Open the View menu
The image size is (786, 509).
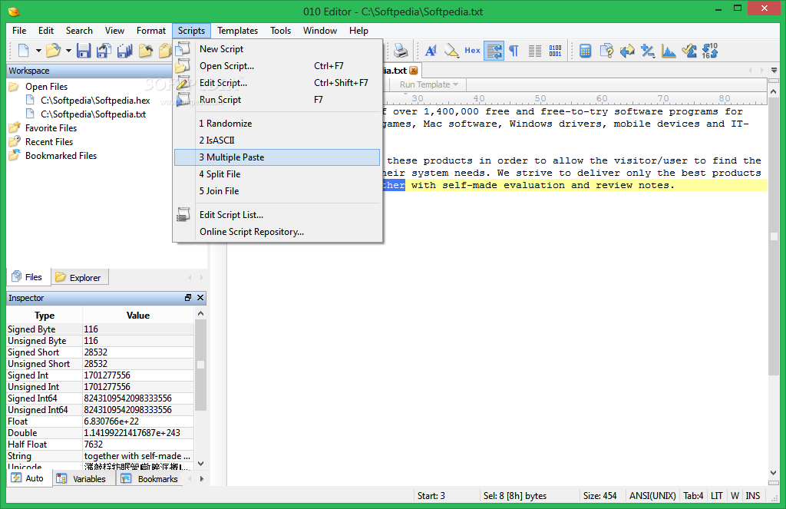tap(114, 31)
